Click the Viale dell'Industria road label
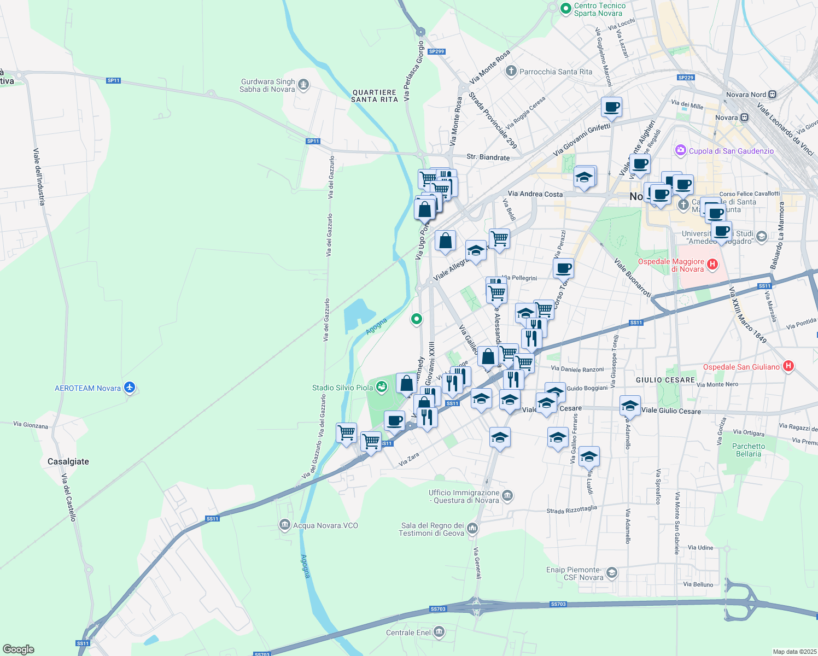This screenshot has height=656, width=818. tap(39, 177)
